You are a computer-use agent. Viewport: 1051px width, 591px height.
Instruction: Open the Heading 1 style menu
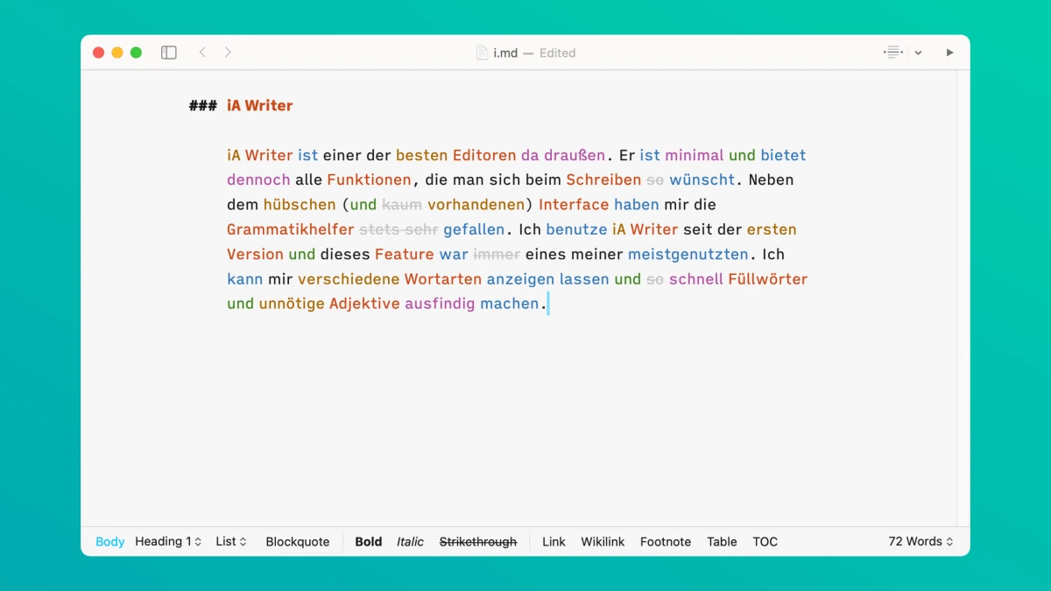point(168,542)
